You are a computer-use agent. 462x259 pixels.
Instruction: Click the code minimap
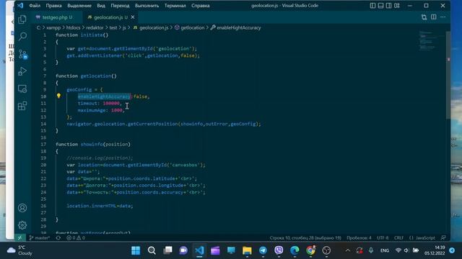431,41
